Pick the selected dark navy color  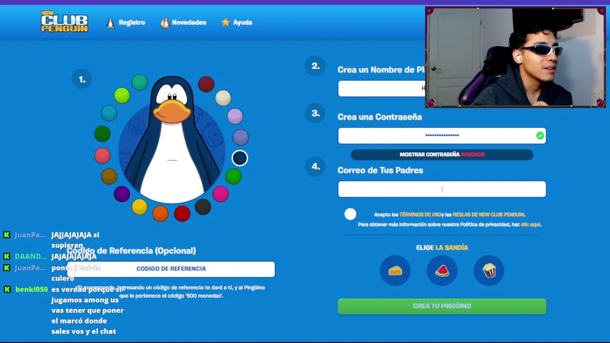tap(240, 158)
